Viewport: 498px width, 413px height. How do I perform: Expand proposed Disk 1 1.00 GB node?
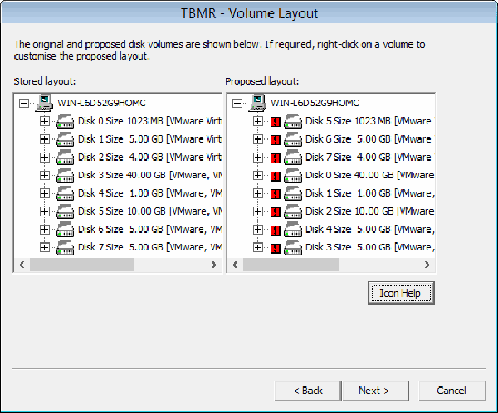(258, 193)
